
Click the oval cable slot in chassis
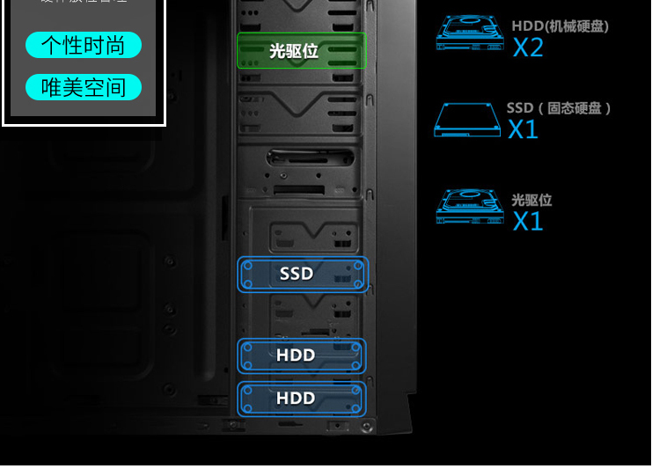click(x=311, y=158)
